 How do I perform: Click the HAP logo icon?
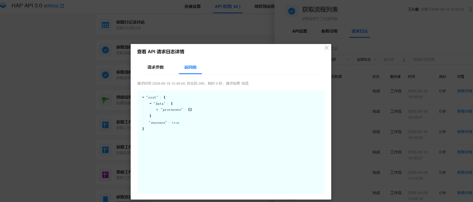point(3,5)
